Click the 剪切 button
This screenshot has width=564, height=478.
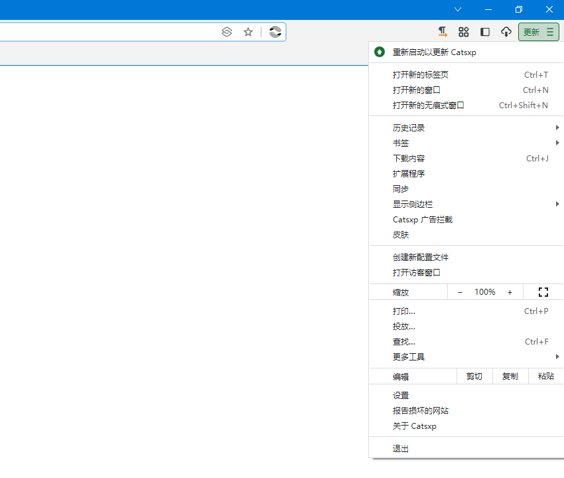tap(474, 376)
